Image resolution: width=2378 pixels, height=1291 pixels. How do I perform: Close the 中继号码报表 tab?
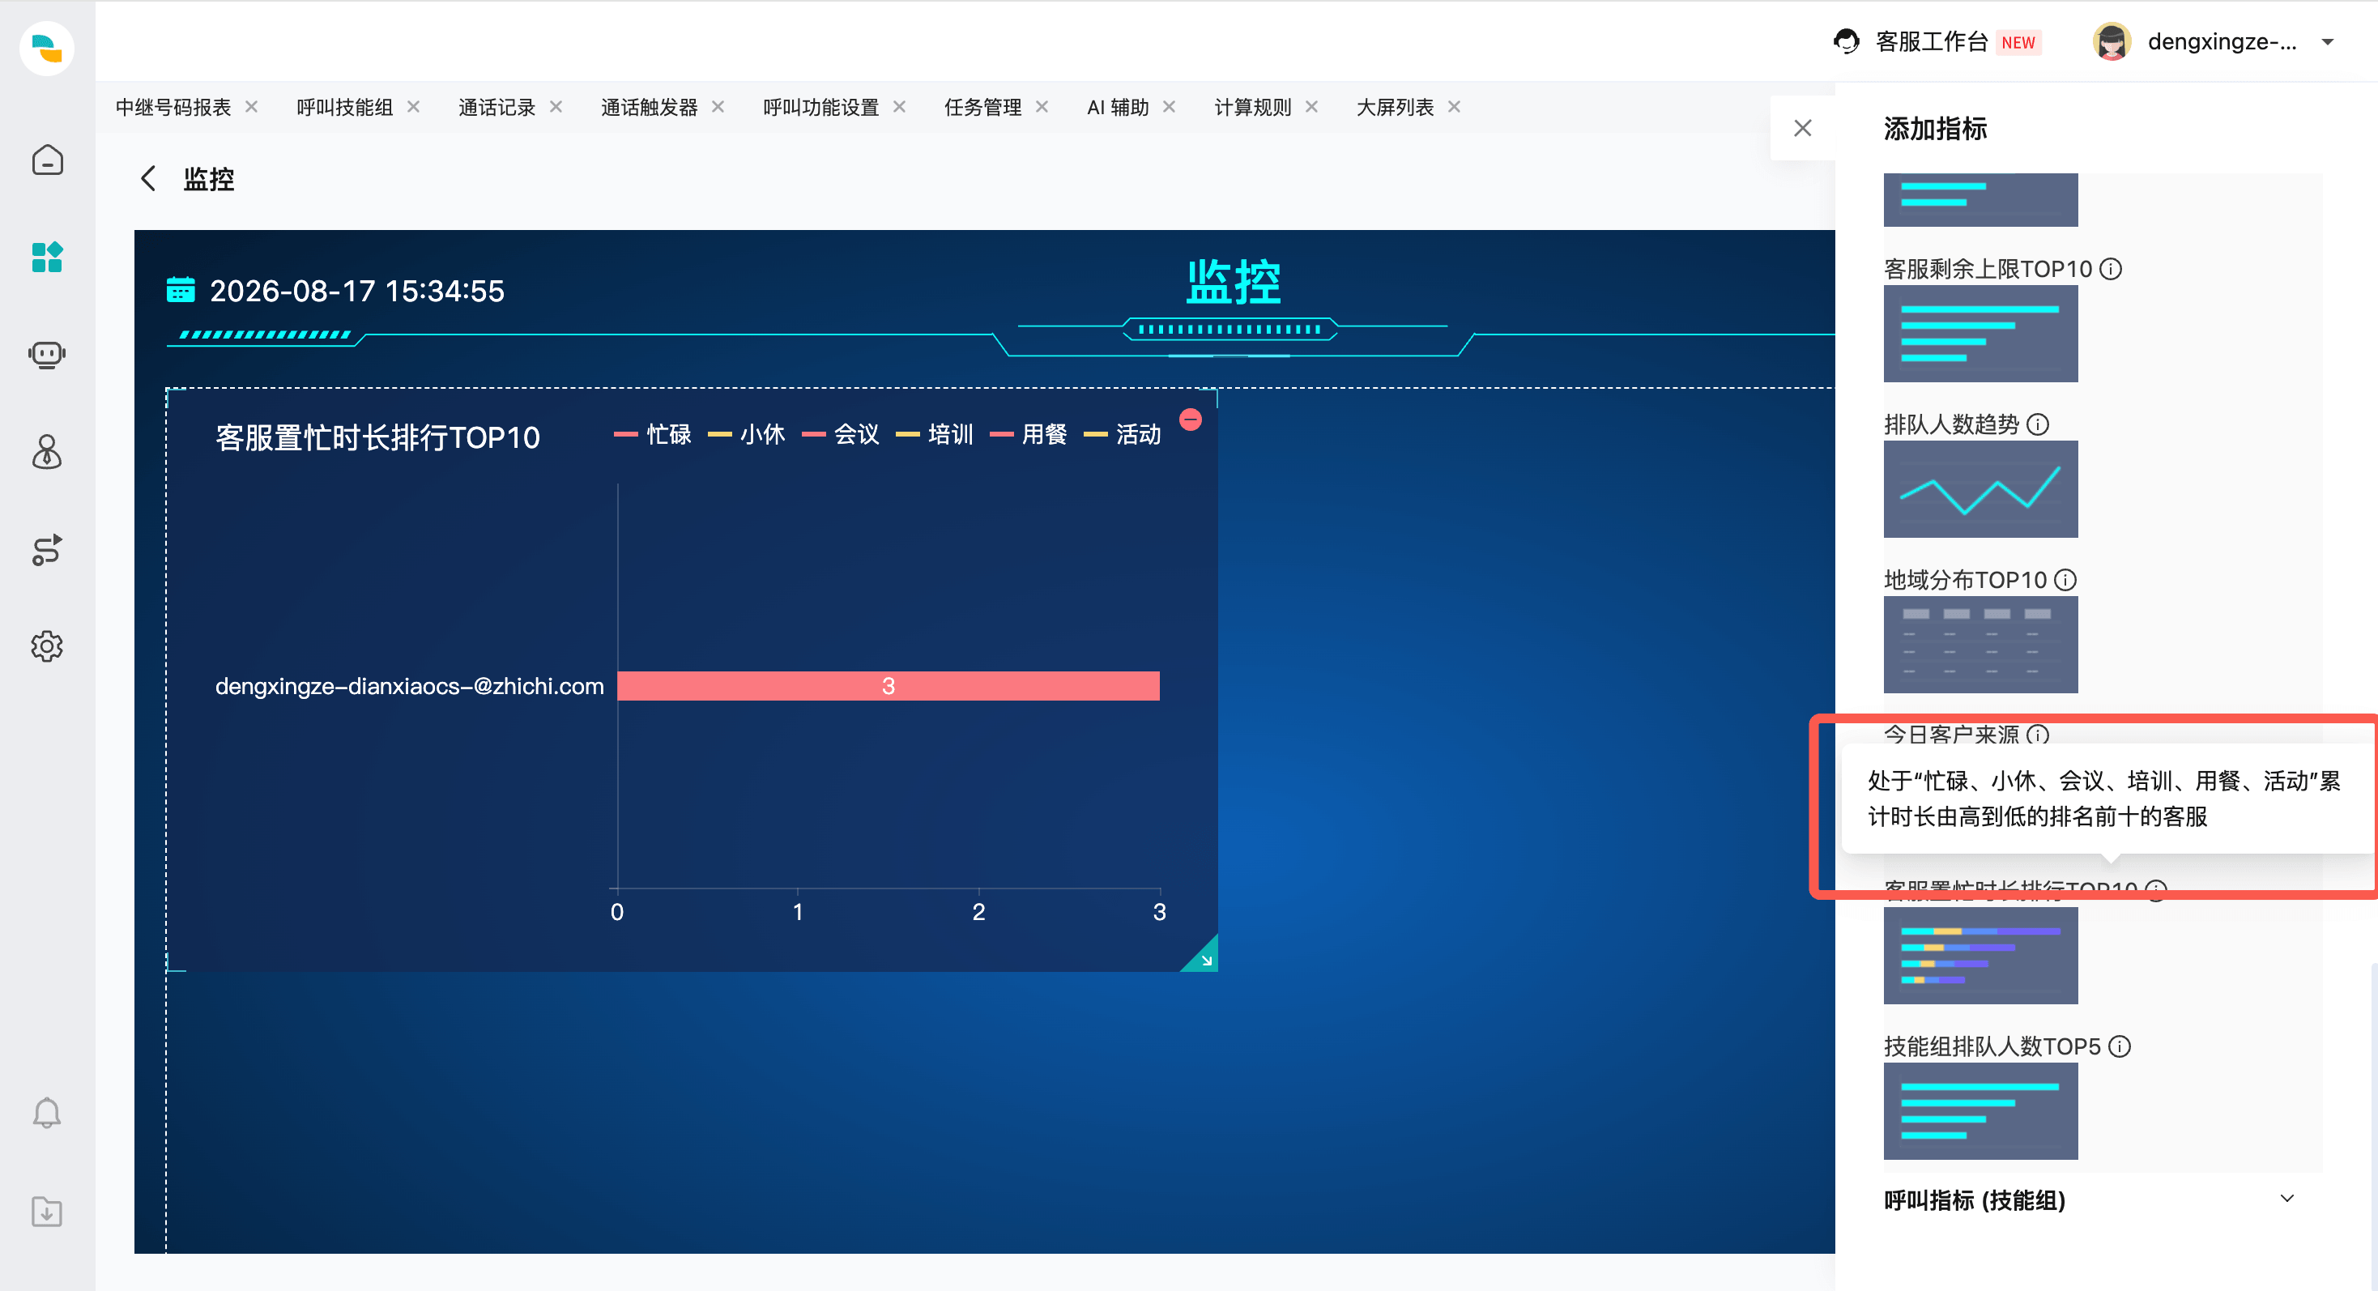point(251,106)
